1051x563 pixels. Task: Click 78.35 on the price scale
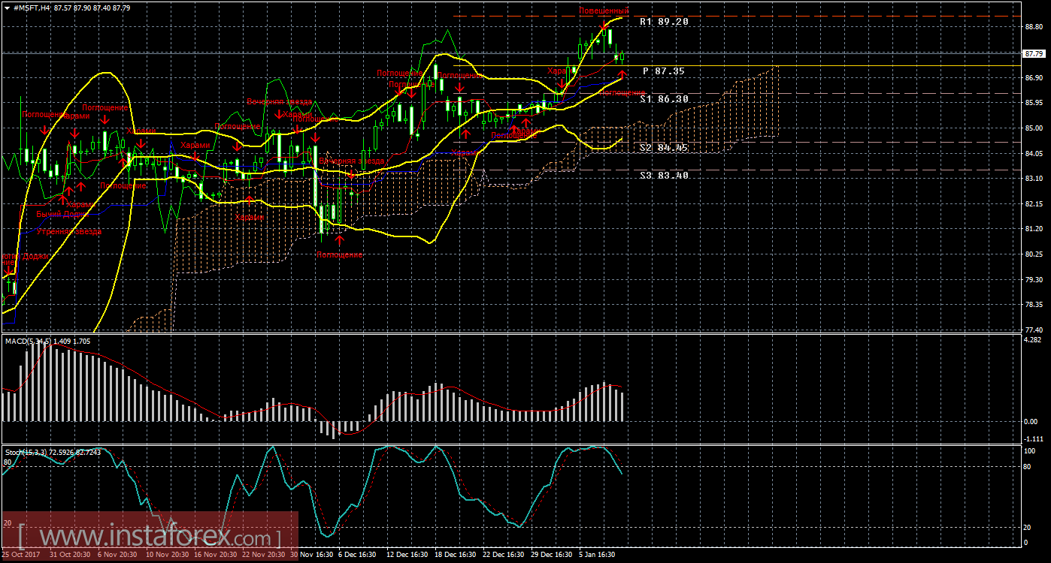1034,305
